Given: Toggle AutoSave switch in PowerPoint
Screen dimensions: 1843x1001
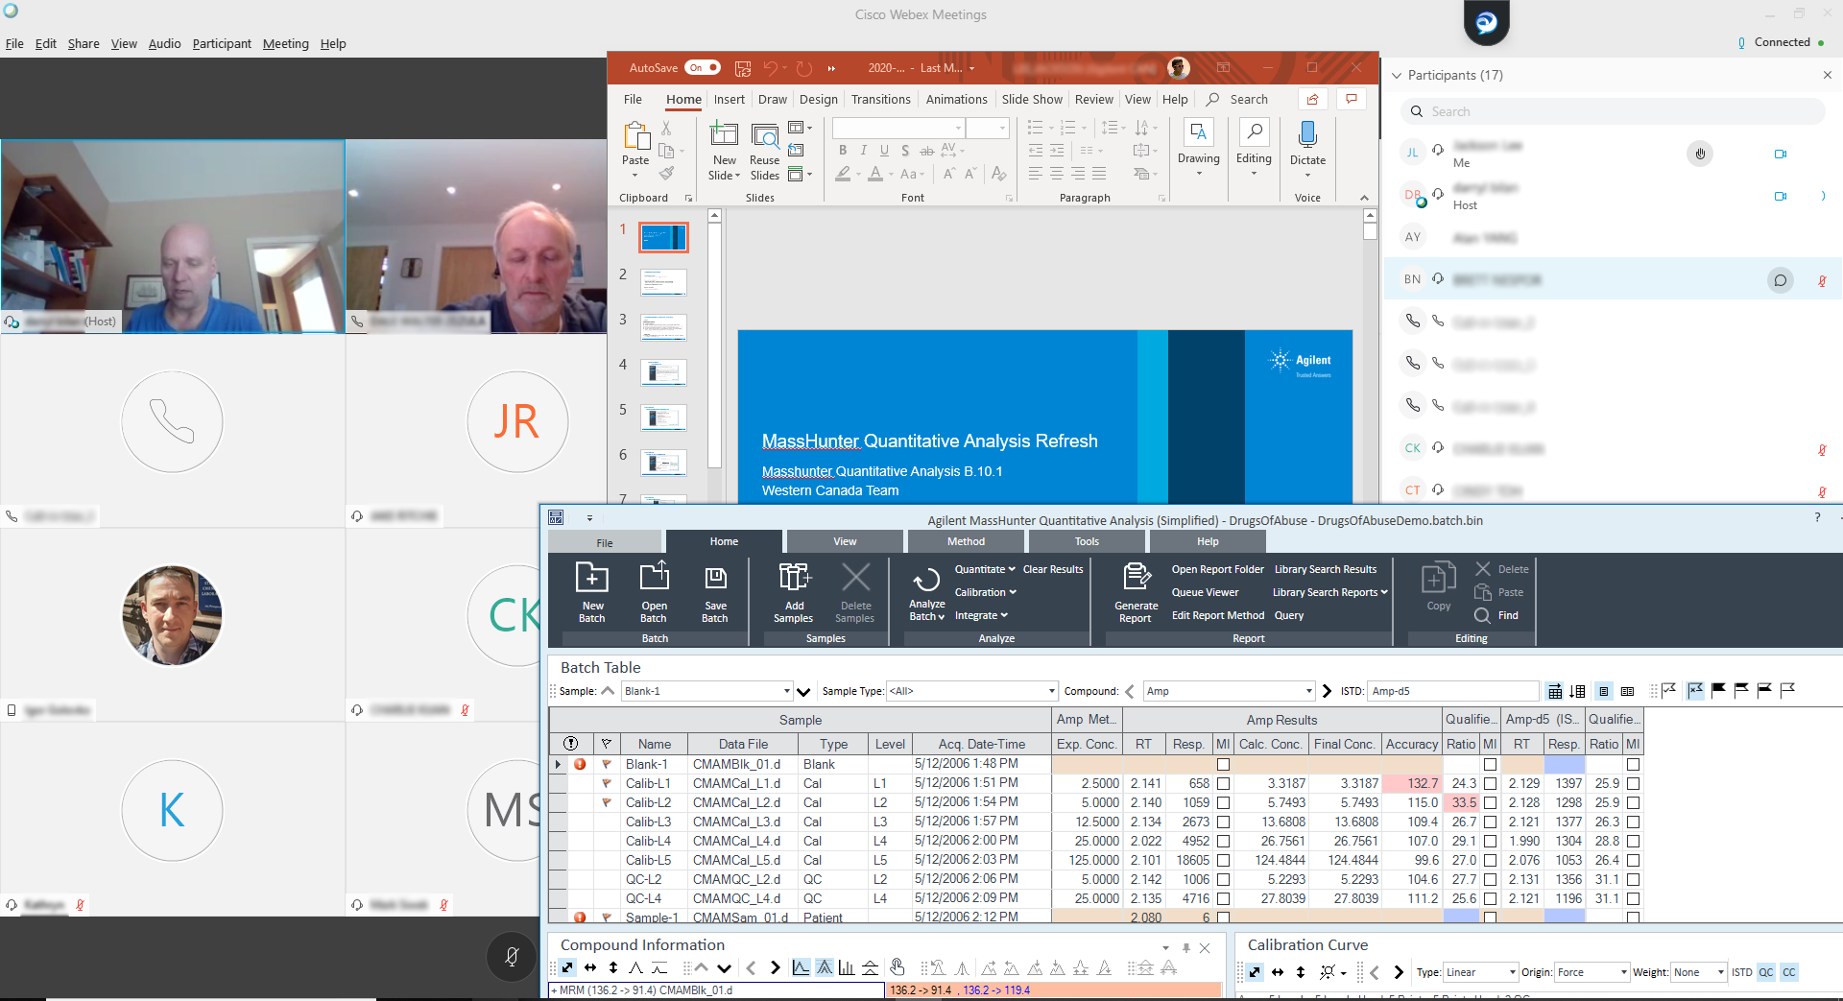Looking at the screenshot, I should pyautogui.click(x=703, y=68).
